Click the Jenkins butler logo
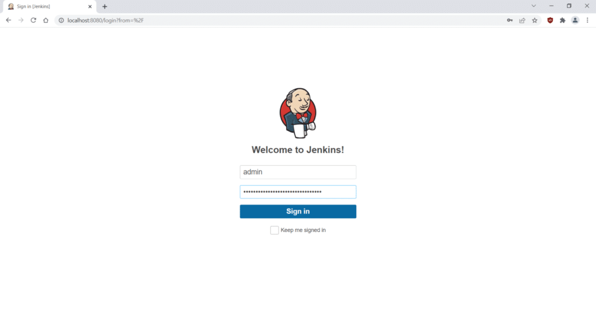The image size is (596, 319). coord(298,113)
